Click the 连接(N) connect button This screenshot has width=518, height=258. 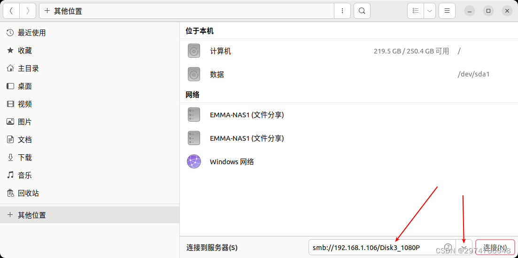(x=495, y=247)
